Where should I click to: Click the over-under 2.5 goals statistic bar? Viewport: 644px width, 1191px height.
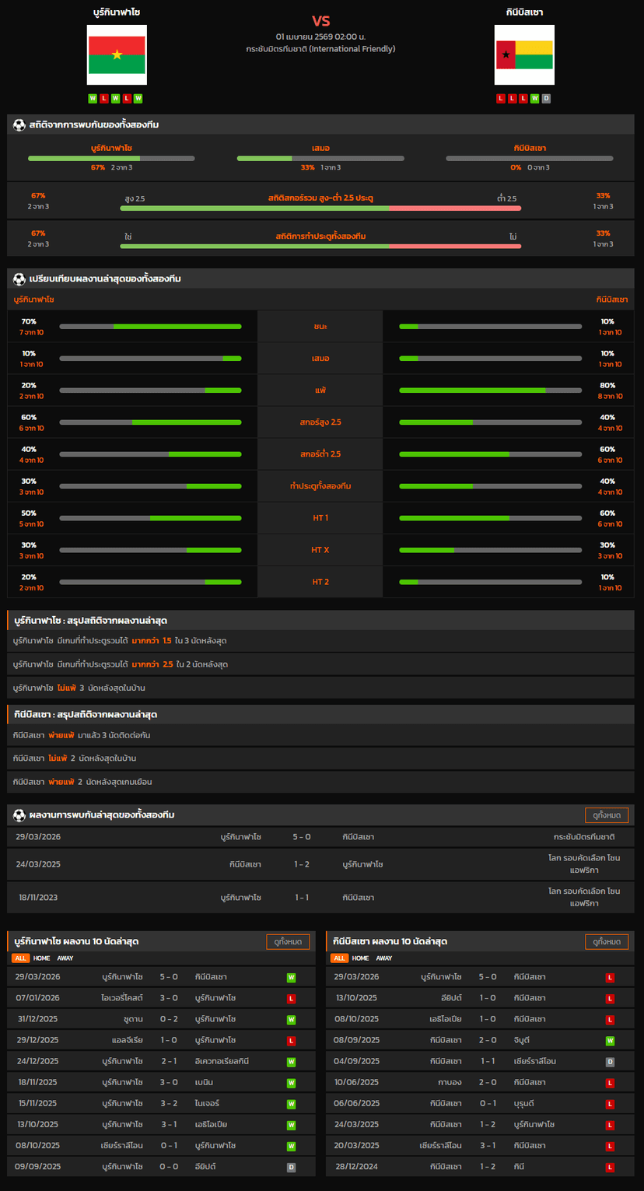pos(320,208)
